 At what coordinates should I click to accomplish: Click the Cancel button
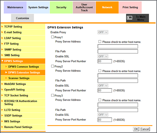(145, 129)
